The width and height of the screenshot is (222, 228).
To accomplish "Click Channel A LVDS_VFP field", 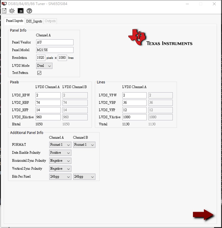I will click(134, 110).
